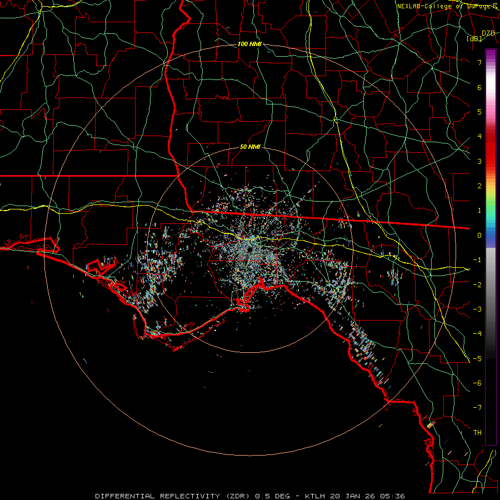Image resolution: width=500 pixels, height=500 pixels.
Task: Click "DIFFERENTIAL REFLECTIVITY" in the bottom caption
Action: (158, 496)
